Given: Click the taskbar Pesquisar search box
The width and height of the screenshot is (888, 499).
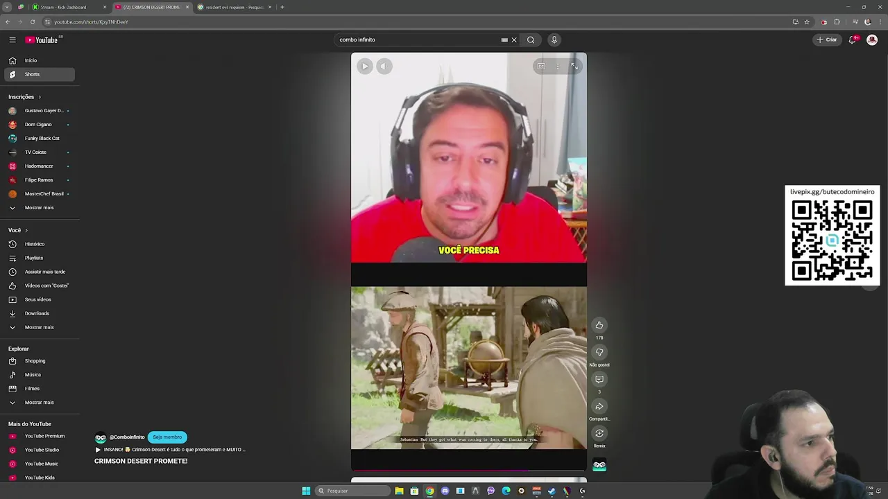Looking at the screenshot, I should tap(353, 491).
